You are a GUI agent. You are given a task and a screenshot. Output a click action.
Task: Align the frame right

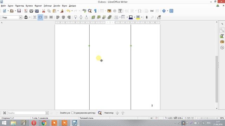(69, 17)
